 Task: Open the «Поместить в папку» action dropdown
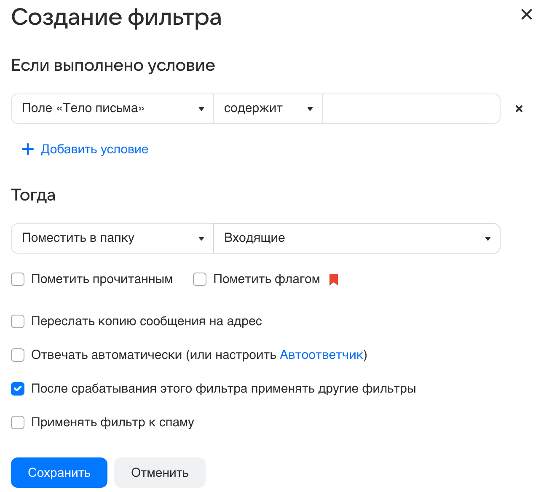[x=112, y=238]
